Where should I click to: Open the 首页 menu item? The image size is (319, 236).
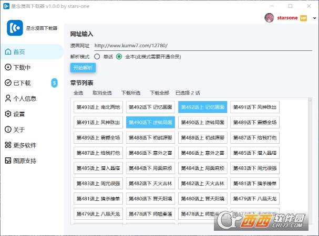tap(32, 52)
